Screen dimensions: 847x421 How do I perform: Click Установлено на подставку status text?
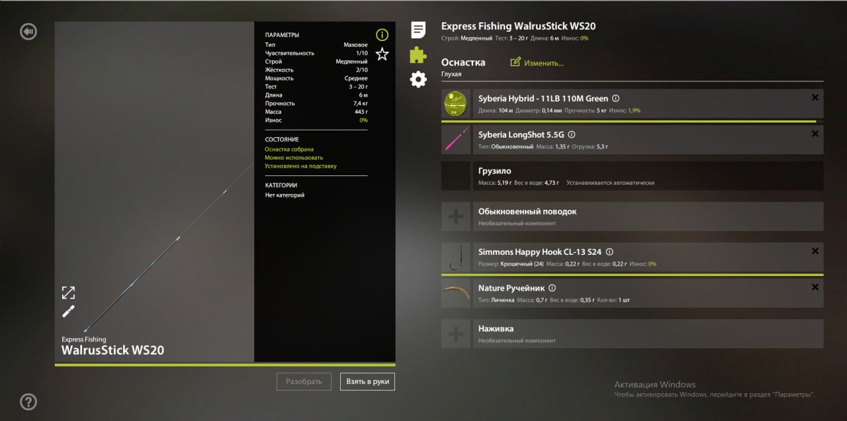(300, 166)
